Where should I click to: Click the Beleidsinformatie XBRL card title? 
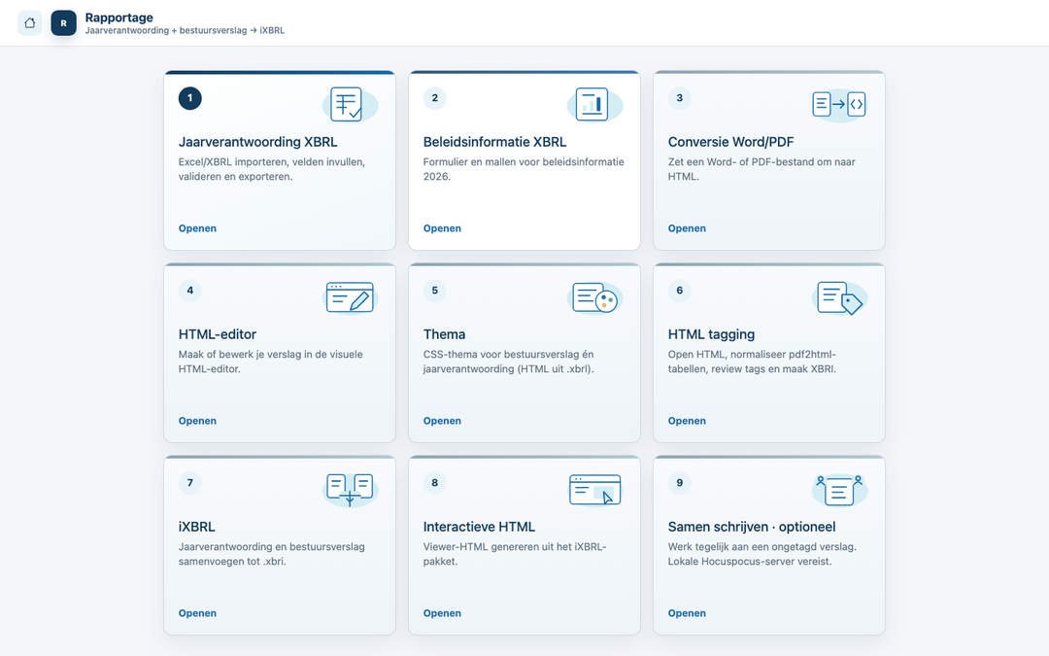(x=494, y=142)
